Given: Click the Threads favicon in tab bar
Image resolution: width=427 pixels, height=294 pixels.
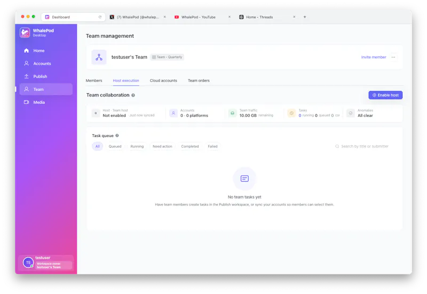Looking at the screenshot, I should pos(241,17).
